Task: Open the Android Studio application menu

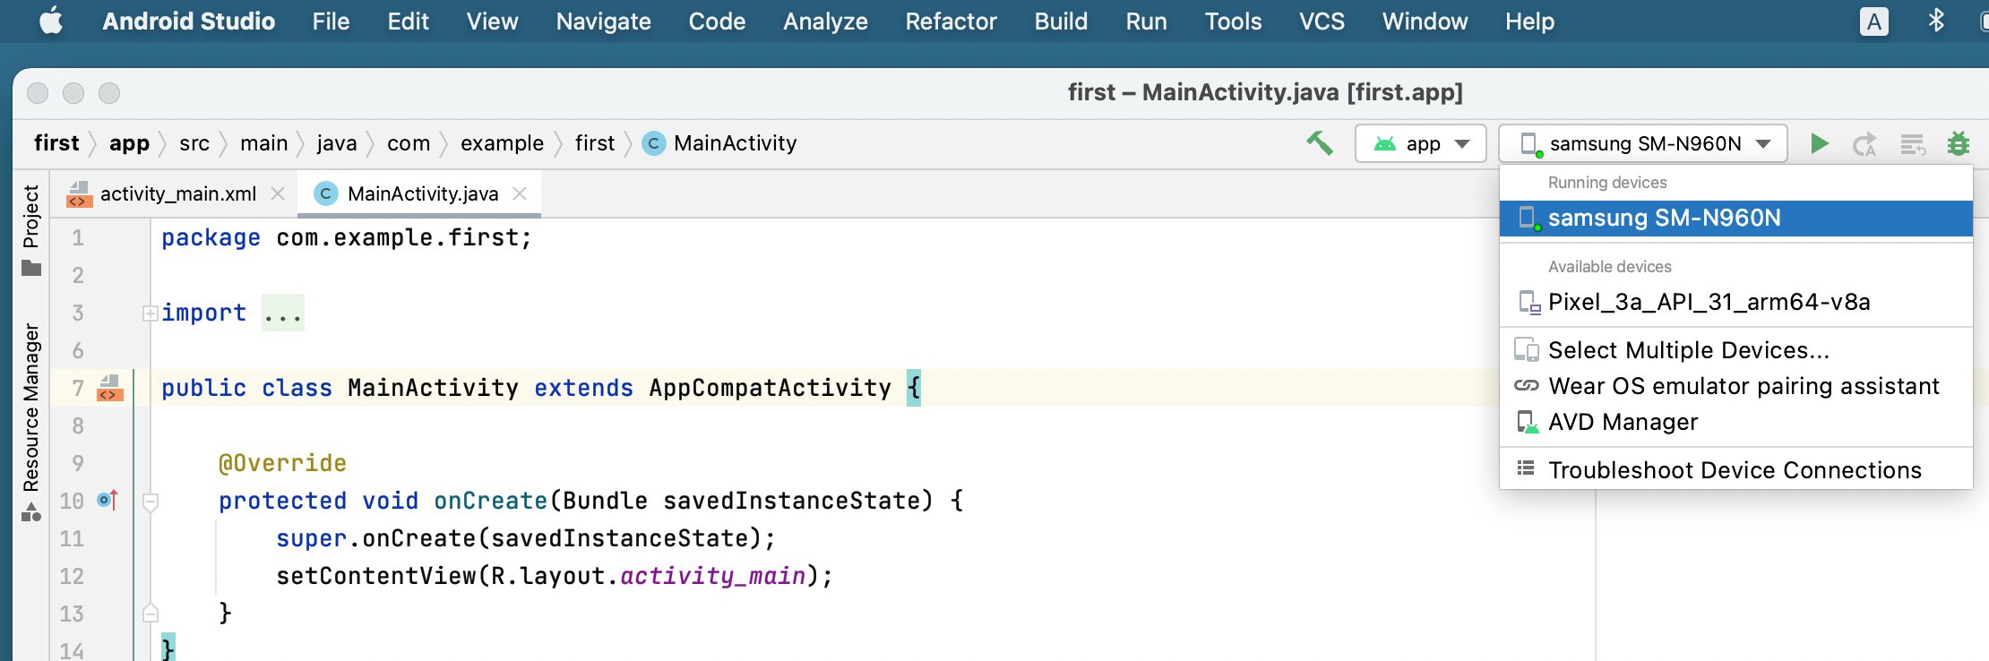Action: [188, 21]
